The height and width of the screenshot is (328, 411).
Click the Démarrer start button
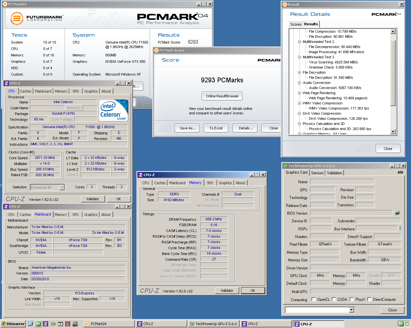13,324
